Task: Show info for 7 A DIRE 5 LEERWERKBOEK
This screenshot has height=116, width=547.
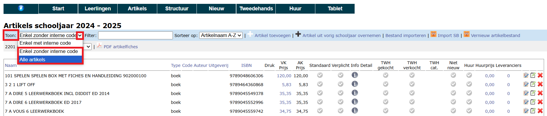Action: (355, 93)
